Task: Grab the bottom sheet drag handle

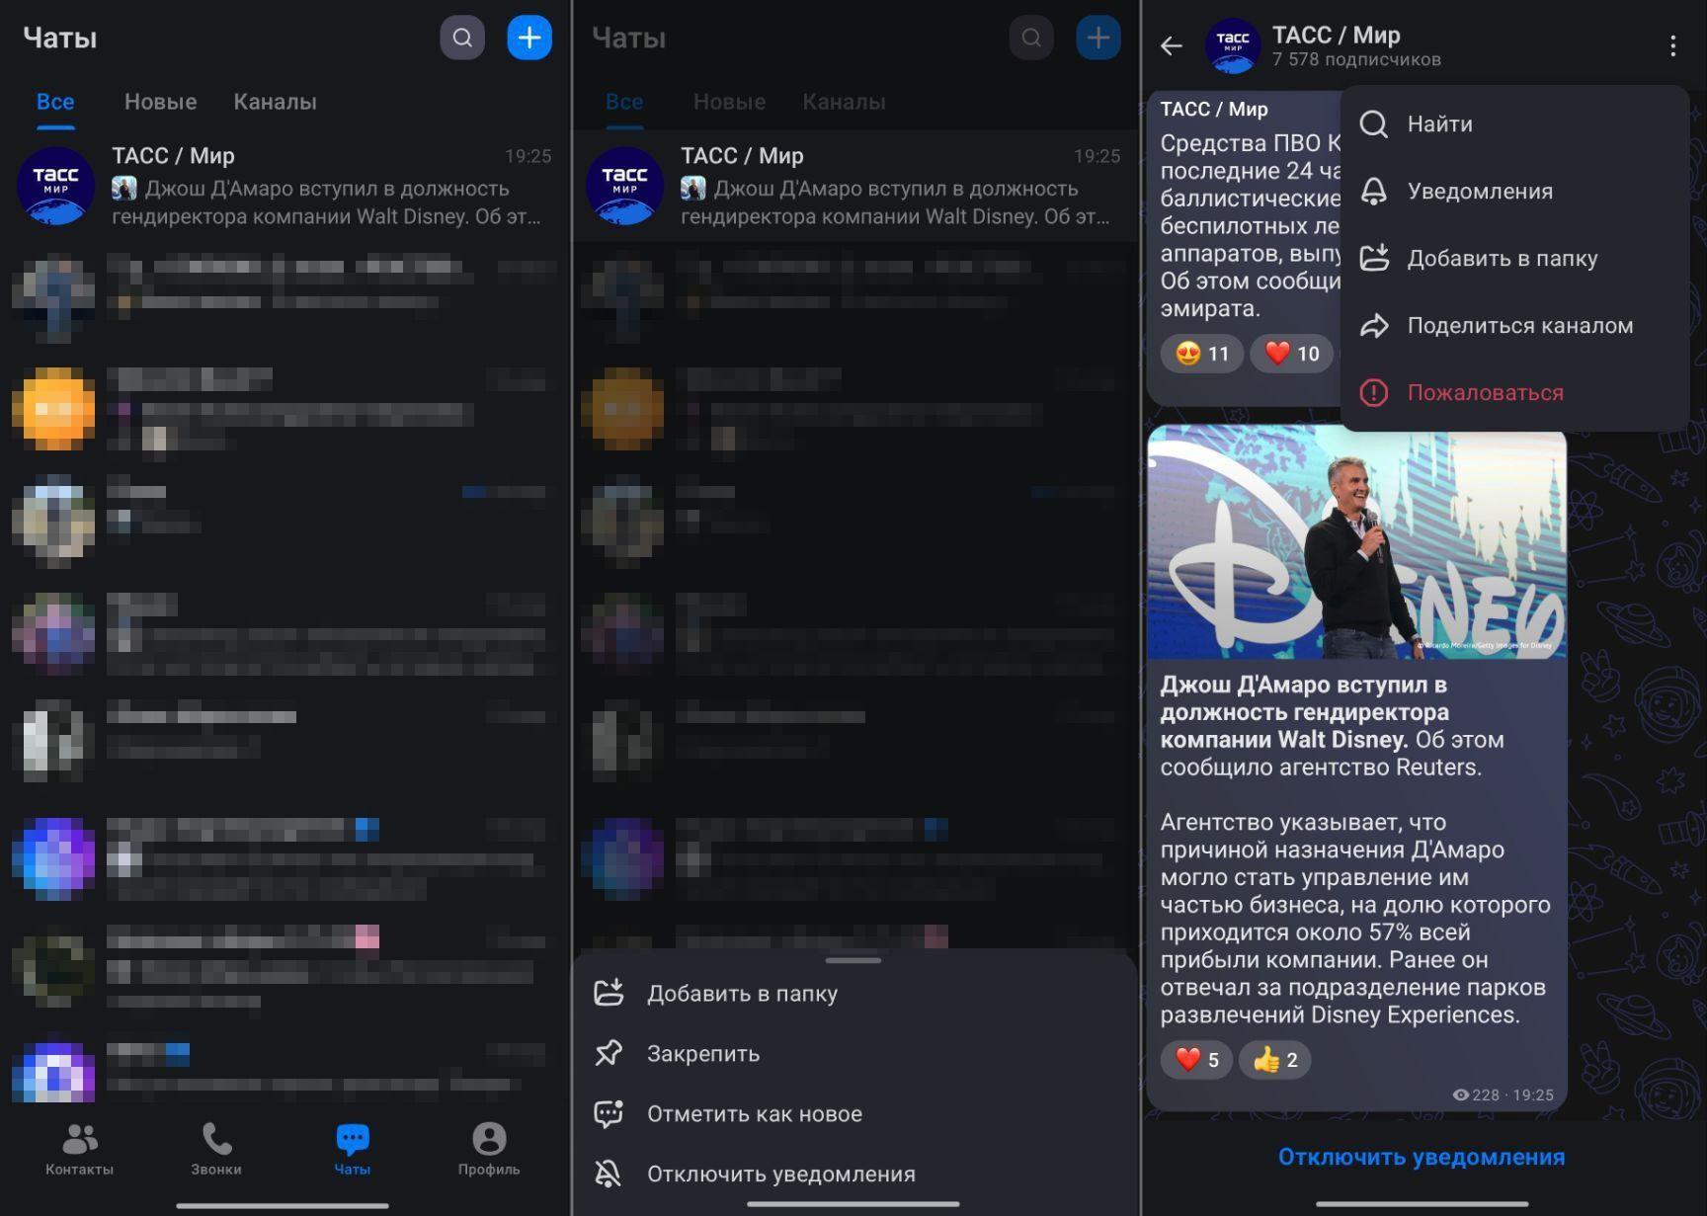Action: 853,960
